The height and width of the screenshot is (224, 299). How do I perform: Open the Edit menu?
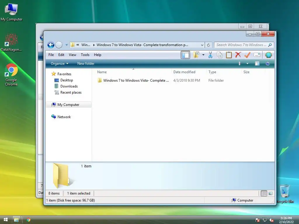tap(61, 55)
